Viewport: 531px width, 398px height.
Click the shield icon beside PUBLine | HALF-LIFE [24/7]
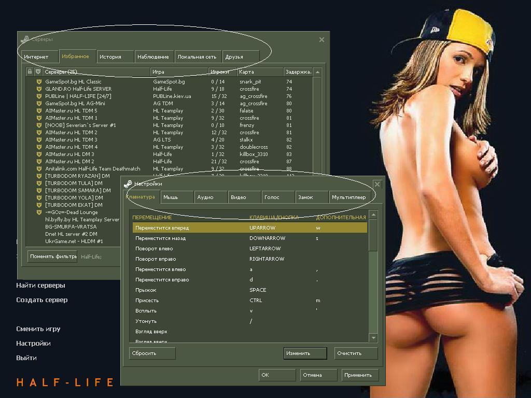point(39,96)
